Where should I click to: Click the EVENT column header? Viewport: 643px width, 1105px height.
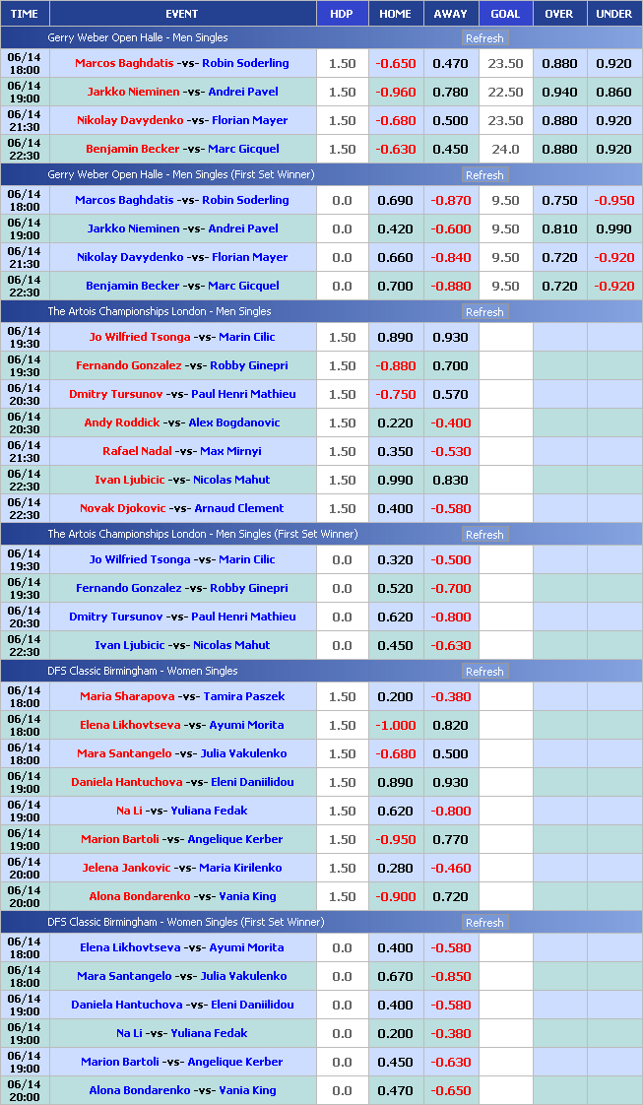182,14
